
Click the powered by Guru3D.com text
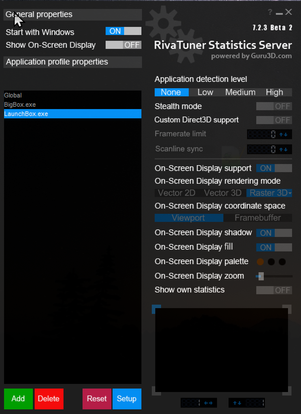tap(251, 56)
